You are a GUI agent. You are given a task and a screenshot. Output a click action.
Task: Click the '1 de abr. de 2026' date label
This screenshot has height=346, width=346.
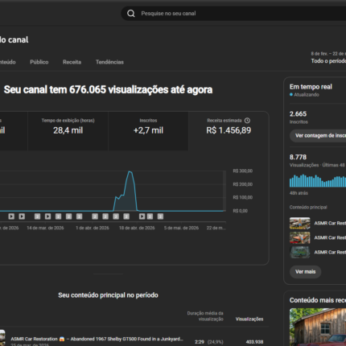[93, 228]
